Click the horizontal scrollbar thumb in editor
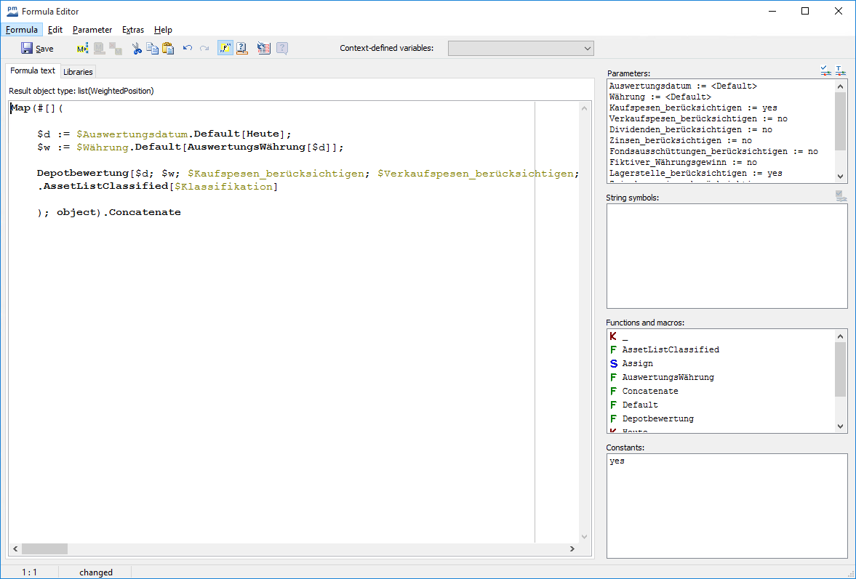856x579 pixels. pos(44,549)
